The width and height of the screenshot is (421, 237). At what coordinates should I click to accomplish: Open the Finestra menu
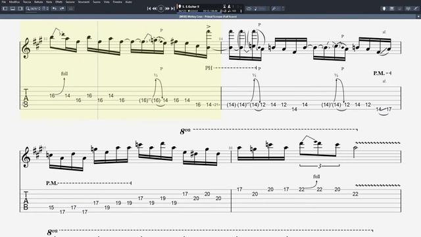[x=117, y=2]
